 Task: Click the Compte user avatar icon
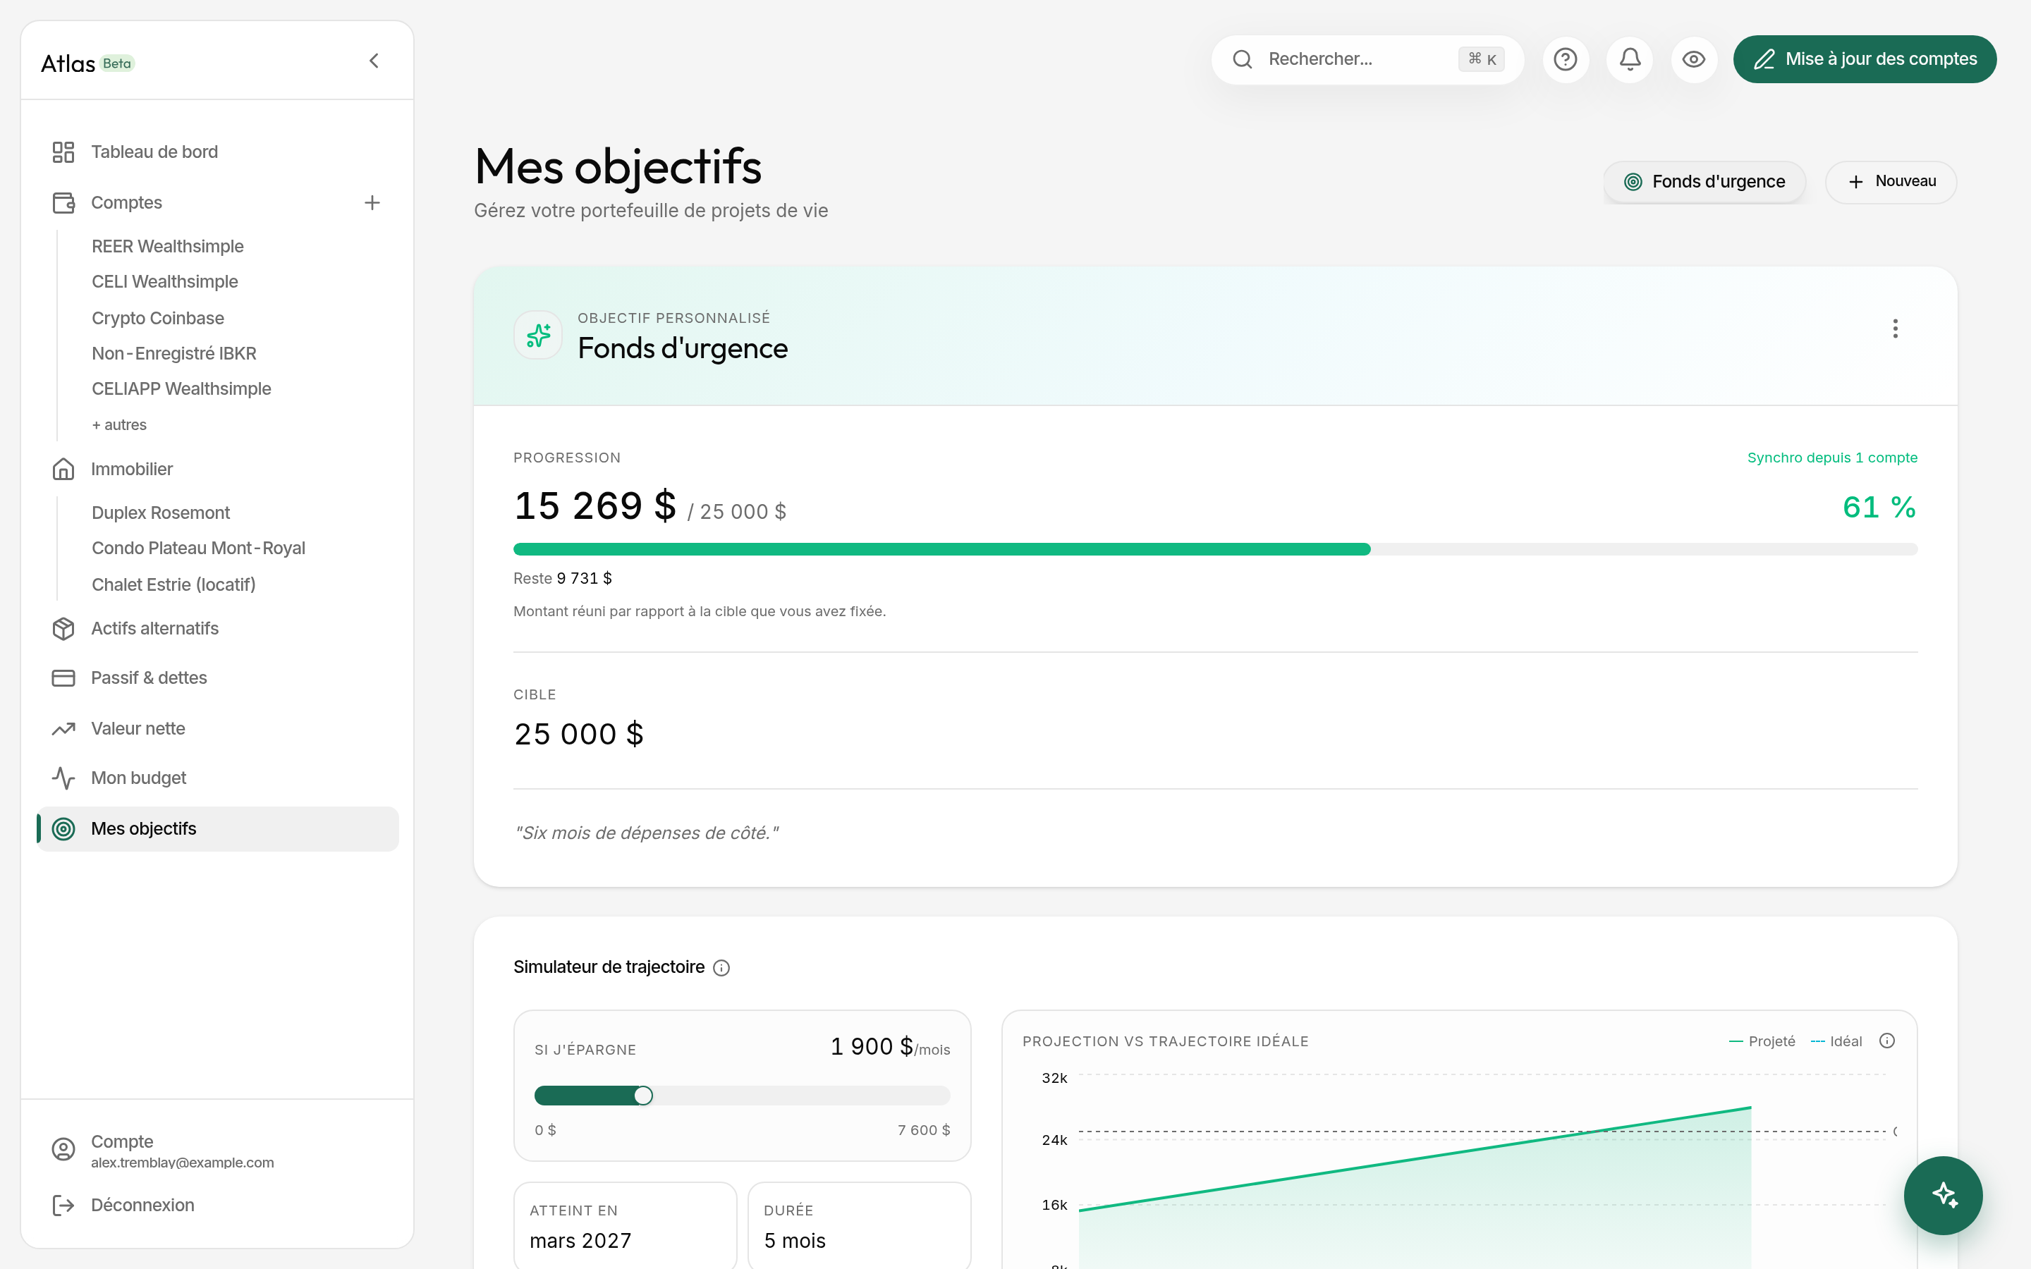(63, 1150)
